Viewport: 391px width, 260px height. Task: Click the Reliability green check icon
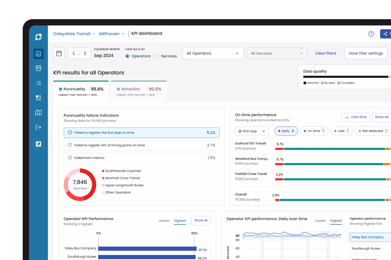pyautogui.click(x=118, y=89)
